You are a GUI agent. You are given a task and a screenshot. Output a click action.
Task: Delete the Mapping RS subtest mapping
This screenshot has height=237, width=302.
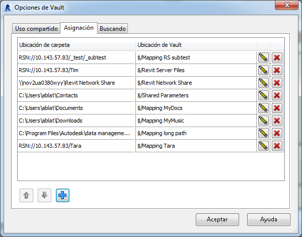(x=277, y=57)
